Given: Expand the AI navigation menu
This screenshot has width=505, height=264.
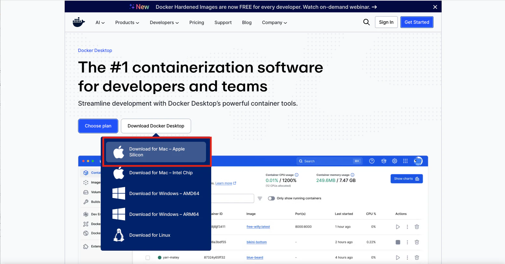Looking at the screenshot, I should point(100,22).
